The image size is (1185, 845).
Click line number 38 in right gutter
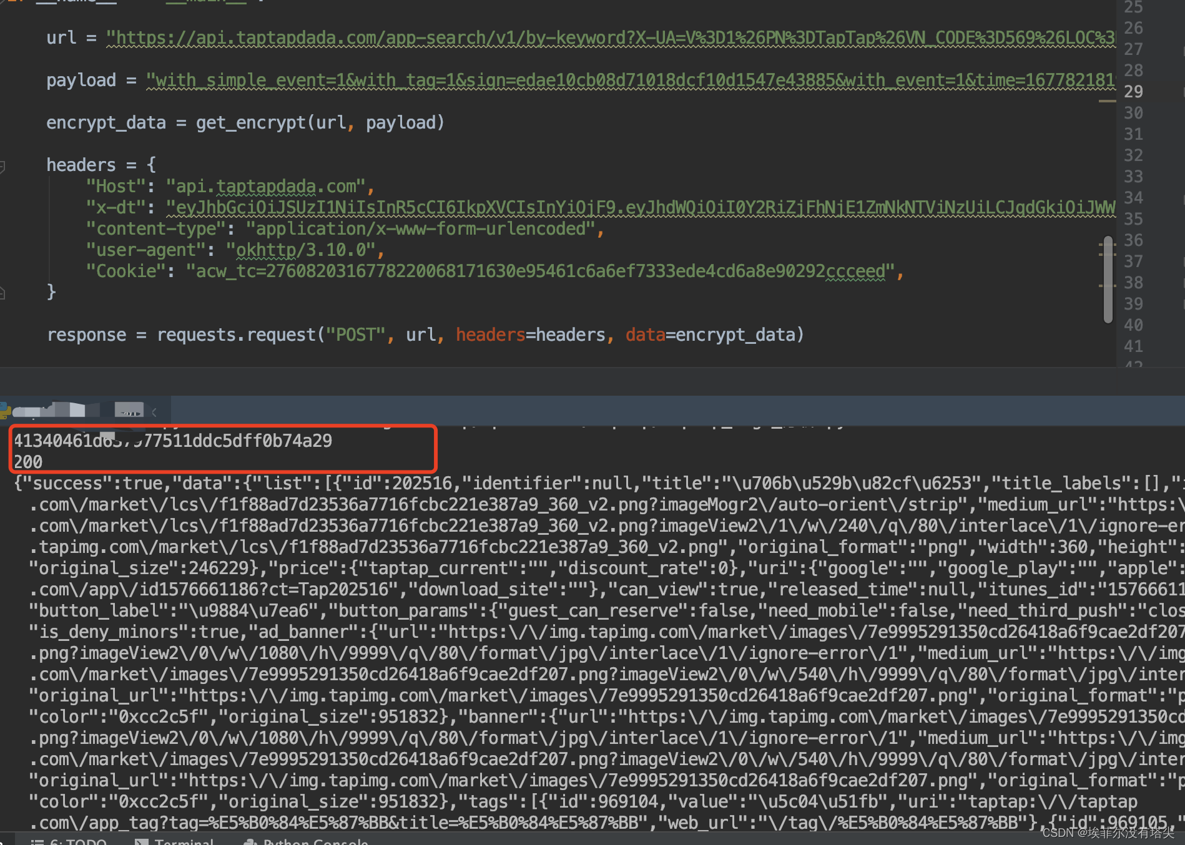pyautogui.click(x=1133, y=283)
